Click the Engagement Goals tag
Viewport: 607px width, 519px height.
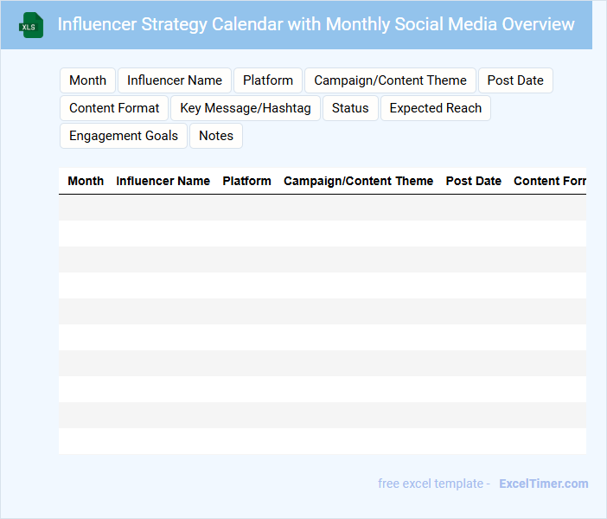[124, 136]
